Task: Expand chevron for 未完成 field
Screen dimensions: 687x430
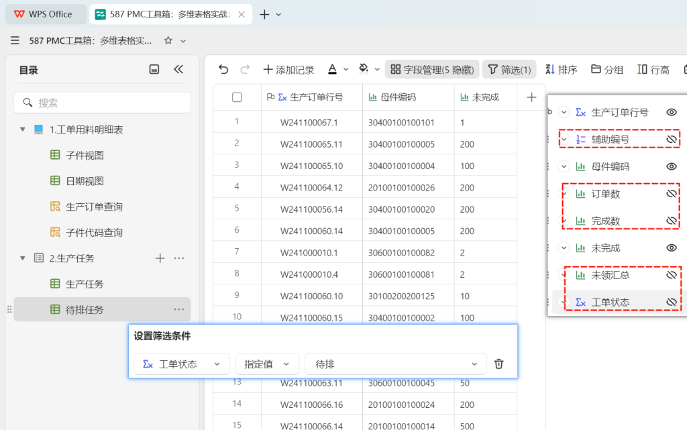Action: point(564,248)
